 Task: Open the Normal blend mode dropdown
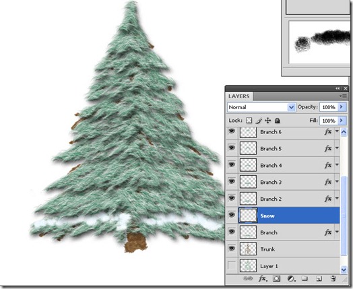(x=261, y=107)
